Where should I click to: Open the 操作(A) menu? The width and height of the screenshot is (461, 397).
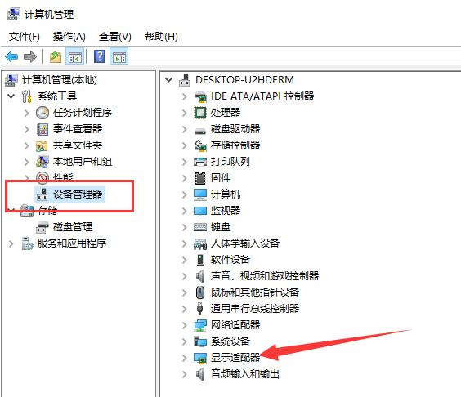click(69, 37)
